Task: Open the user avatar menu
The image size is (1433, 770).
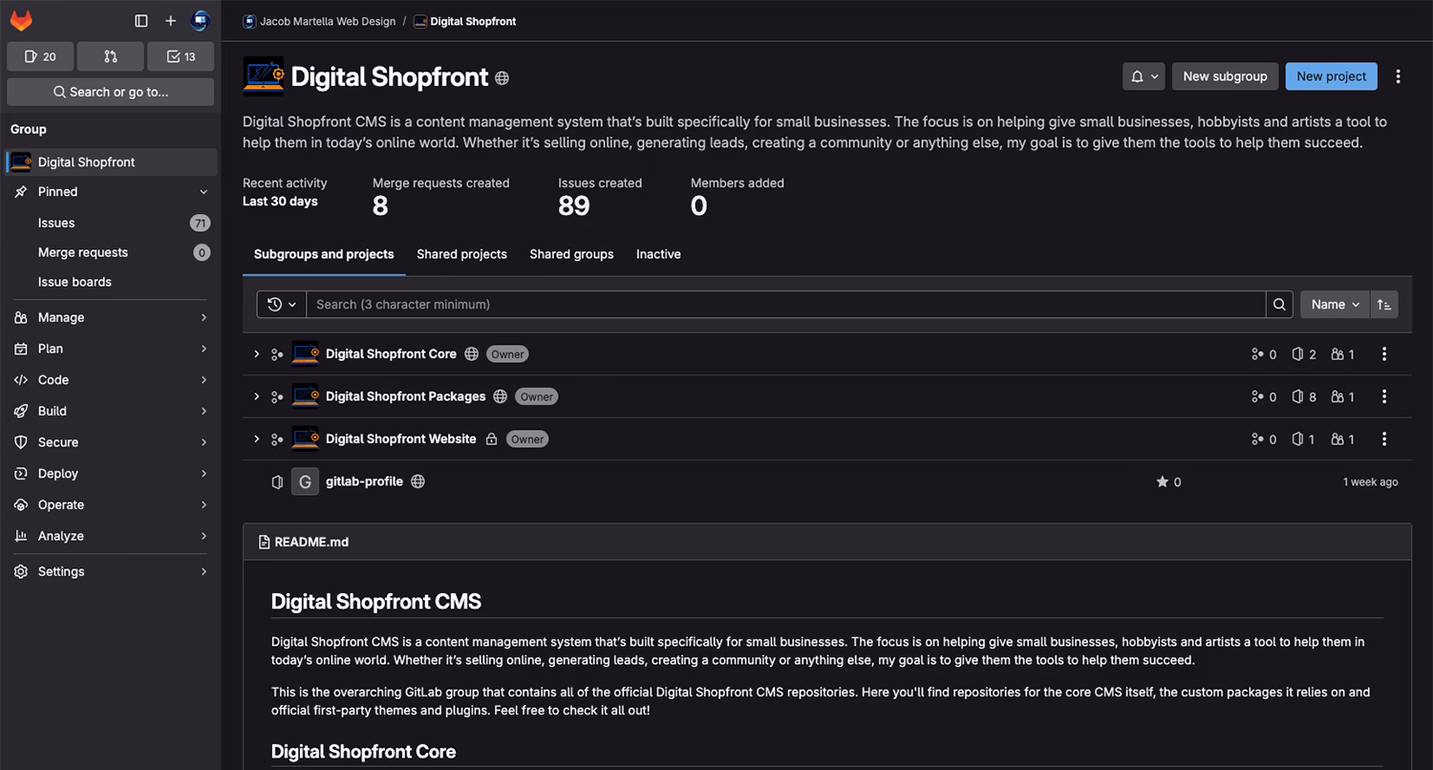Action: (x=200, y=21)
